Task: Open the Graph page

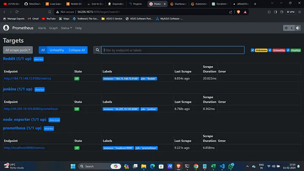Action: tap(53, 28)
